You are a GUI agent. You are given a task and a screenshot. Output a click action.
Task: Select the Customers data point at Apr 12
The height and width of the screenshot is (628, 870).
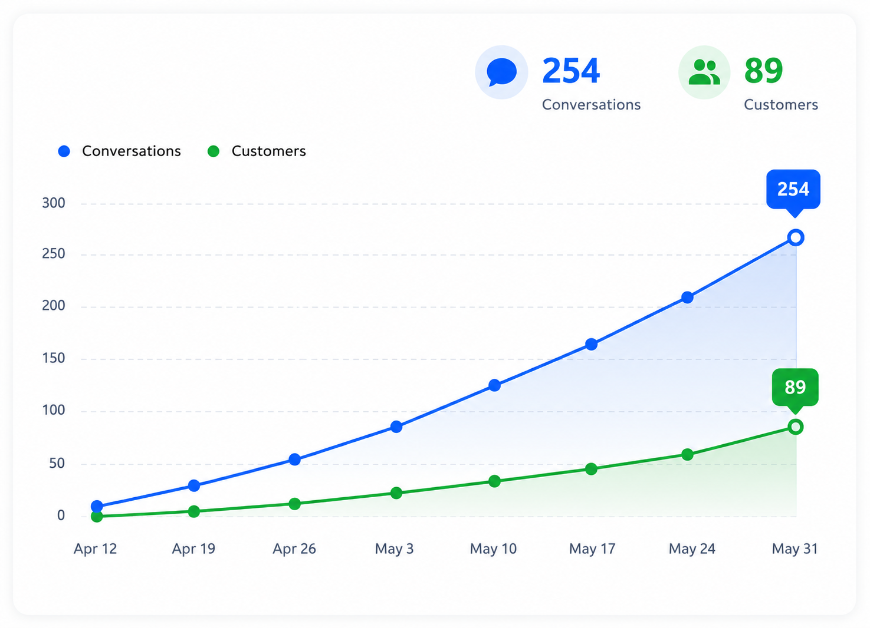[x=97, y=517]
